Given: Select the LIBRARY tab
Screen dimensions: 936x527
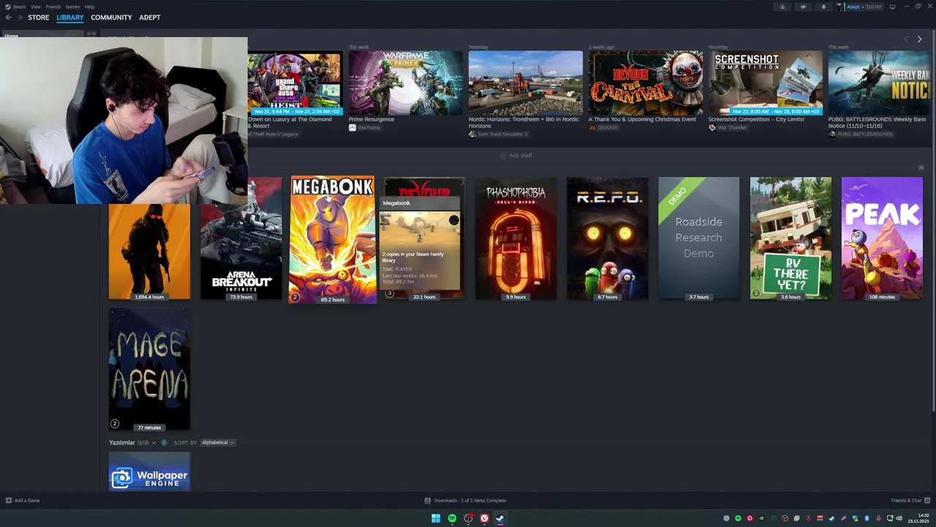Looking at the screenshot, I should pos(70,18).
